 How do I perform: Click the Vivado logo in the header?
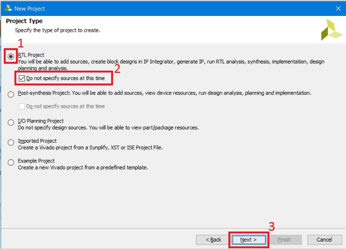click(331, 30)
